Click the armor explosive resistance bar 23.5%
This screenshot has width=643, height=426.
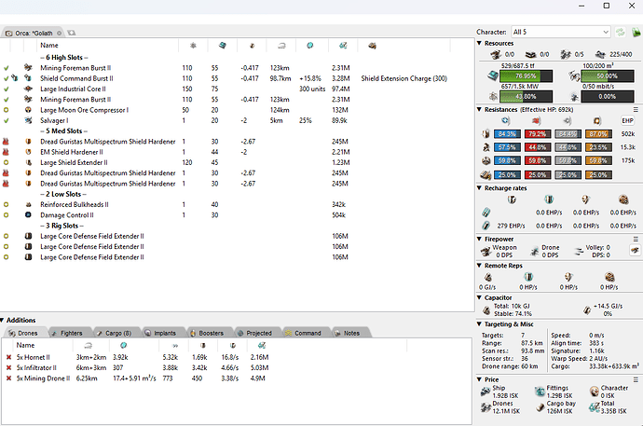[x=598, y=147]
